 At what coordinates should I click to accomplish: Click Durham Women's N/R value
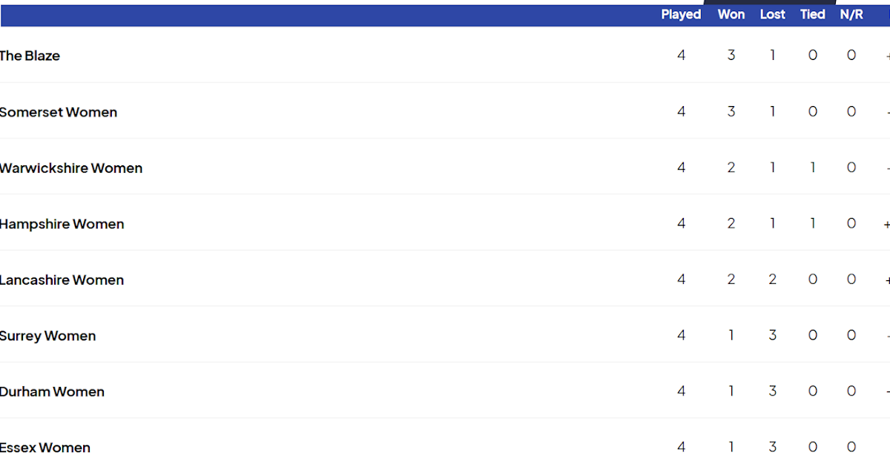pyautogui.click(x=851, y=391)
